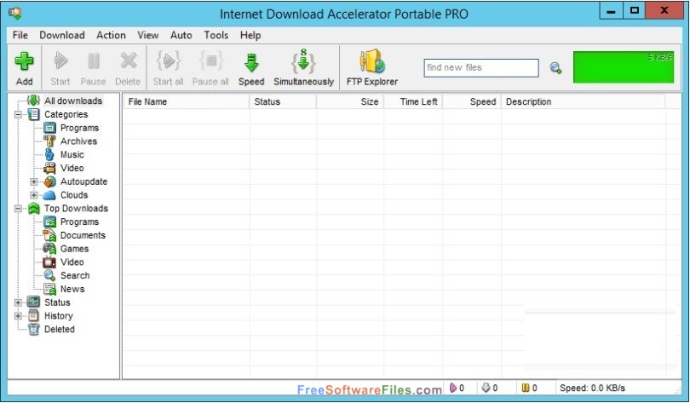Sort by the Status column header

(283, 101)
